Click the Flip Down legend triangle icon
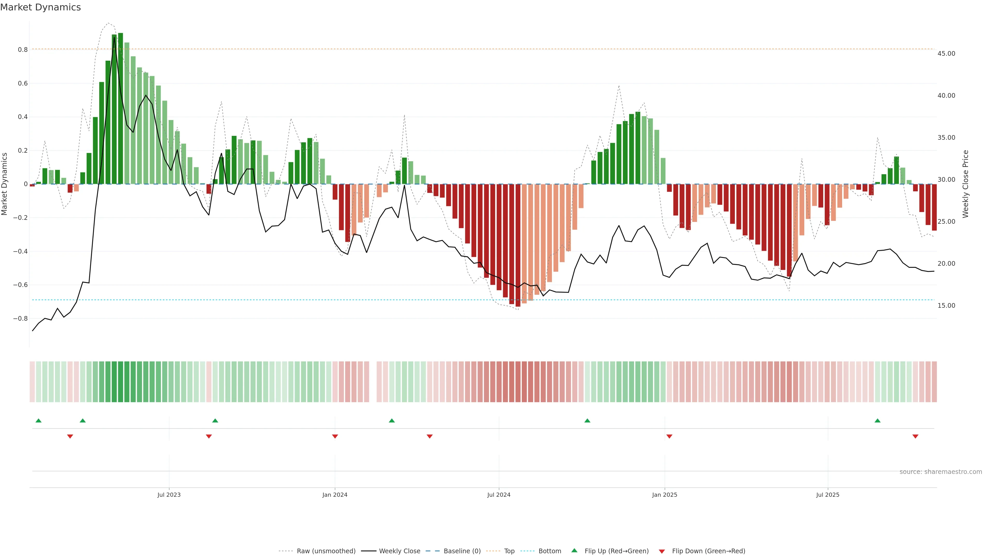 click(x=662, y=551)
